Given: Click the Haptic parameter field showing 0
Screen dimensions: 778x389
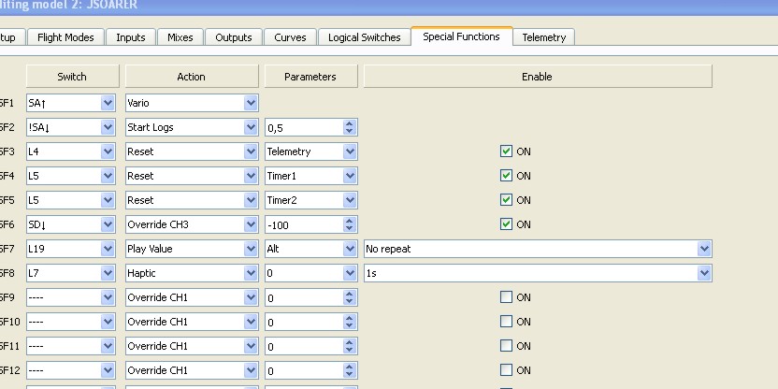Looking at the screenshot, I should click(x=302, y=273).
